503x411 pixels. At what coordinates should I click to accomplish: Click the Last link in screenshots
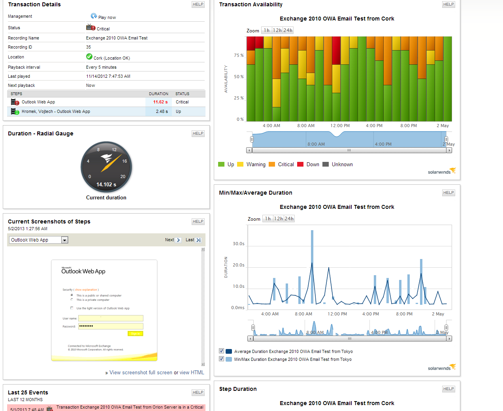click(190, 240)
